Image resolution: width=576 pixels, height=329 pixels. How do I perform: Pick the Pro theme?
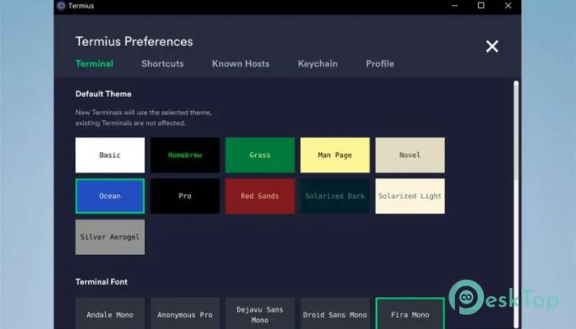click(x=185, y=196)
